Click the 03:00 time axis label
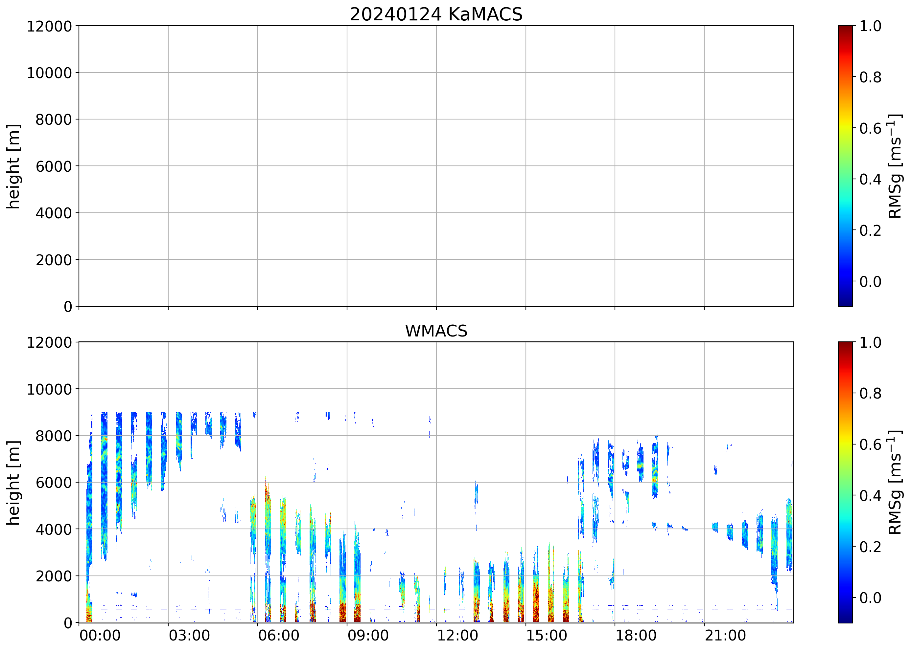The width and height of the screenshot is (912, 650). [x=189, y=635]
